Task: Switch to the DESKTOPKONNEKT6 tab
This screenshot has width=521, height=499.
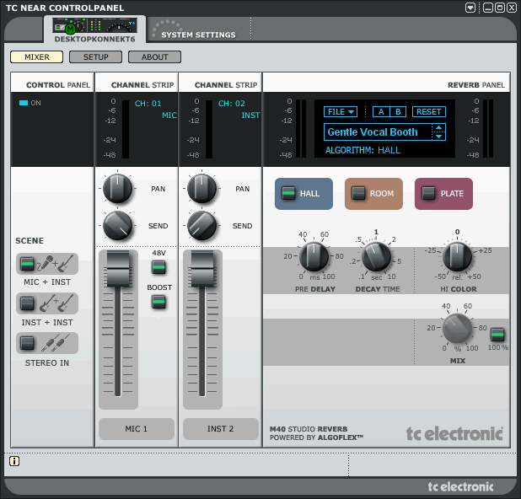Action: tap(94, 30)
